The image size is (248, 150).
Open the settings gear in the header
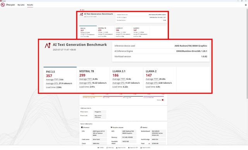246,5
